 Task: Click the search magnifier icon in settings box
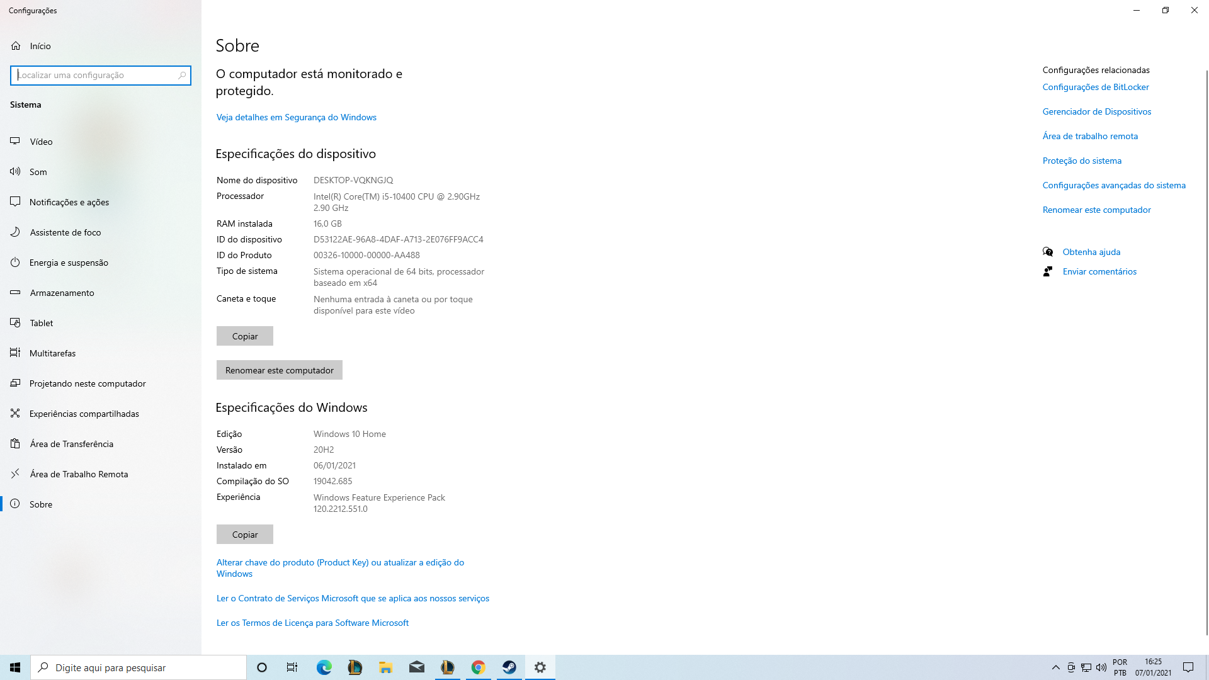click(182, 75)
